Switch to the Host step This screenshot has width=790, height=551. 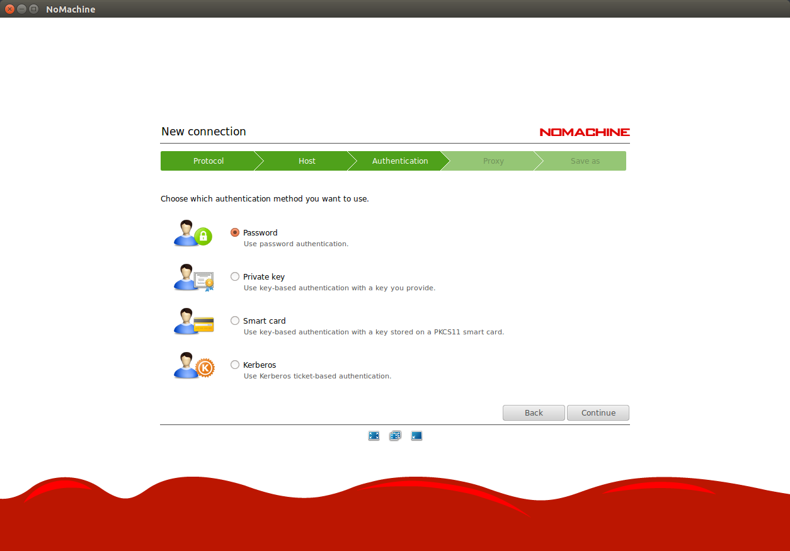[x=307, y=161]
